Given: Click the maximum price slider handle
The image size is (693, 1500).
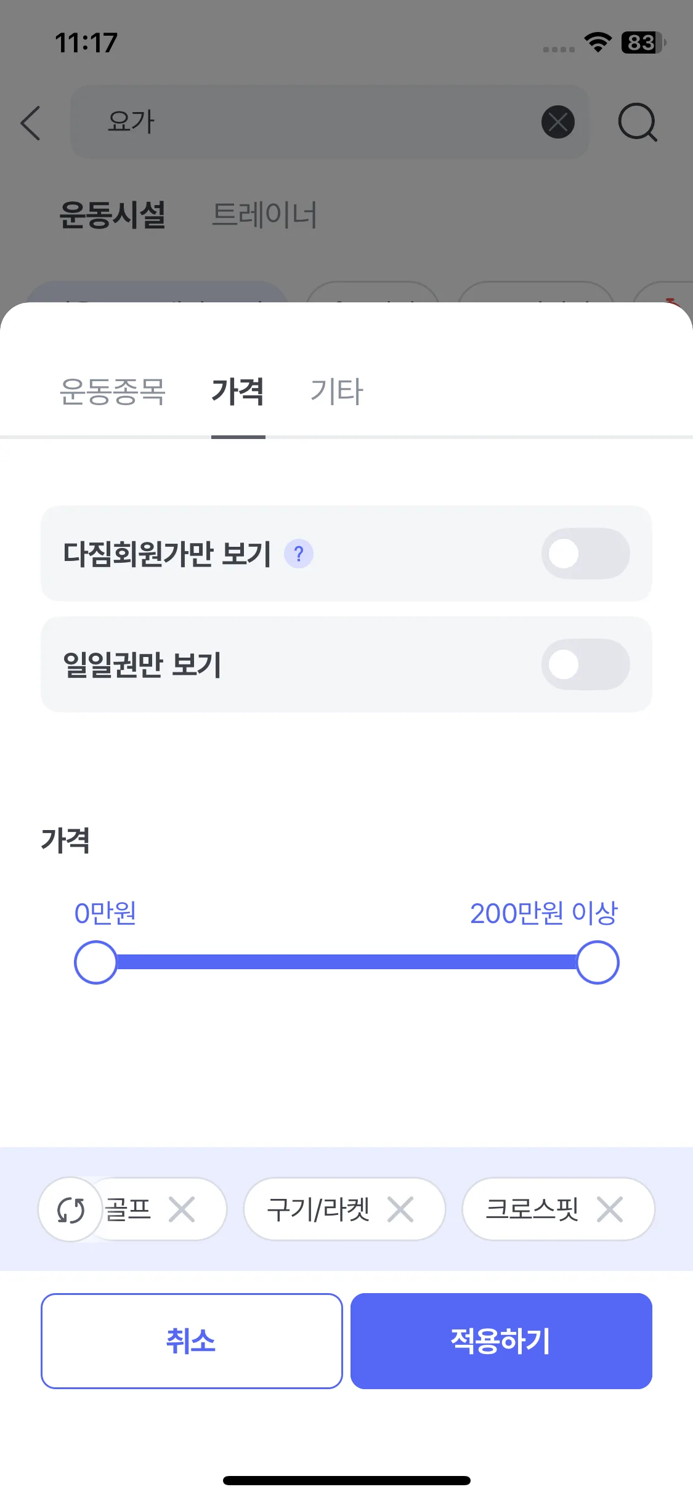Looking at the screenshot, I should [598, 962].
